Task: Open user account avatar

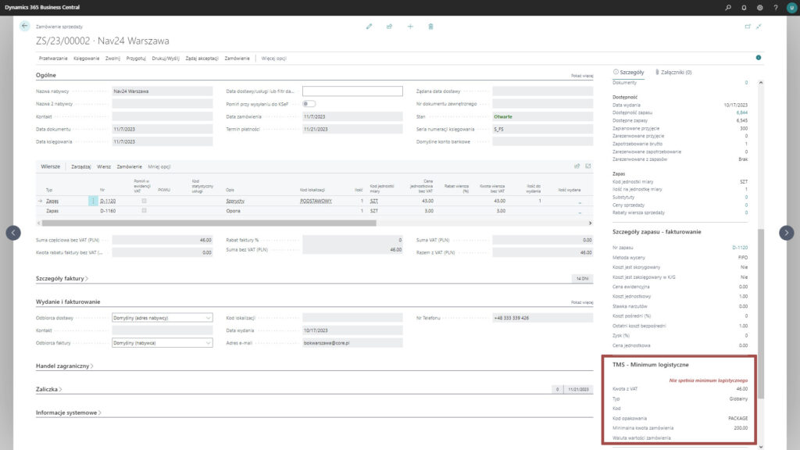Action: coord(791,8)
